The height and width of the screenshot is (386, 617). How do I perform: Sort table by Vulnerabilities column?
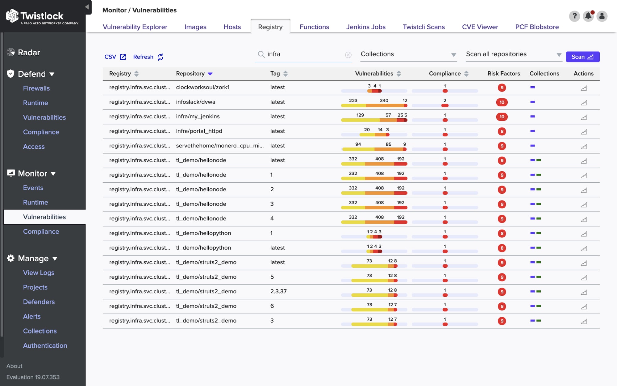pyautogui.click(x=398, y=74)
